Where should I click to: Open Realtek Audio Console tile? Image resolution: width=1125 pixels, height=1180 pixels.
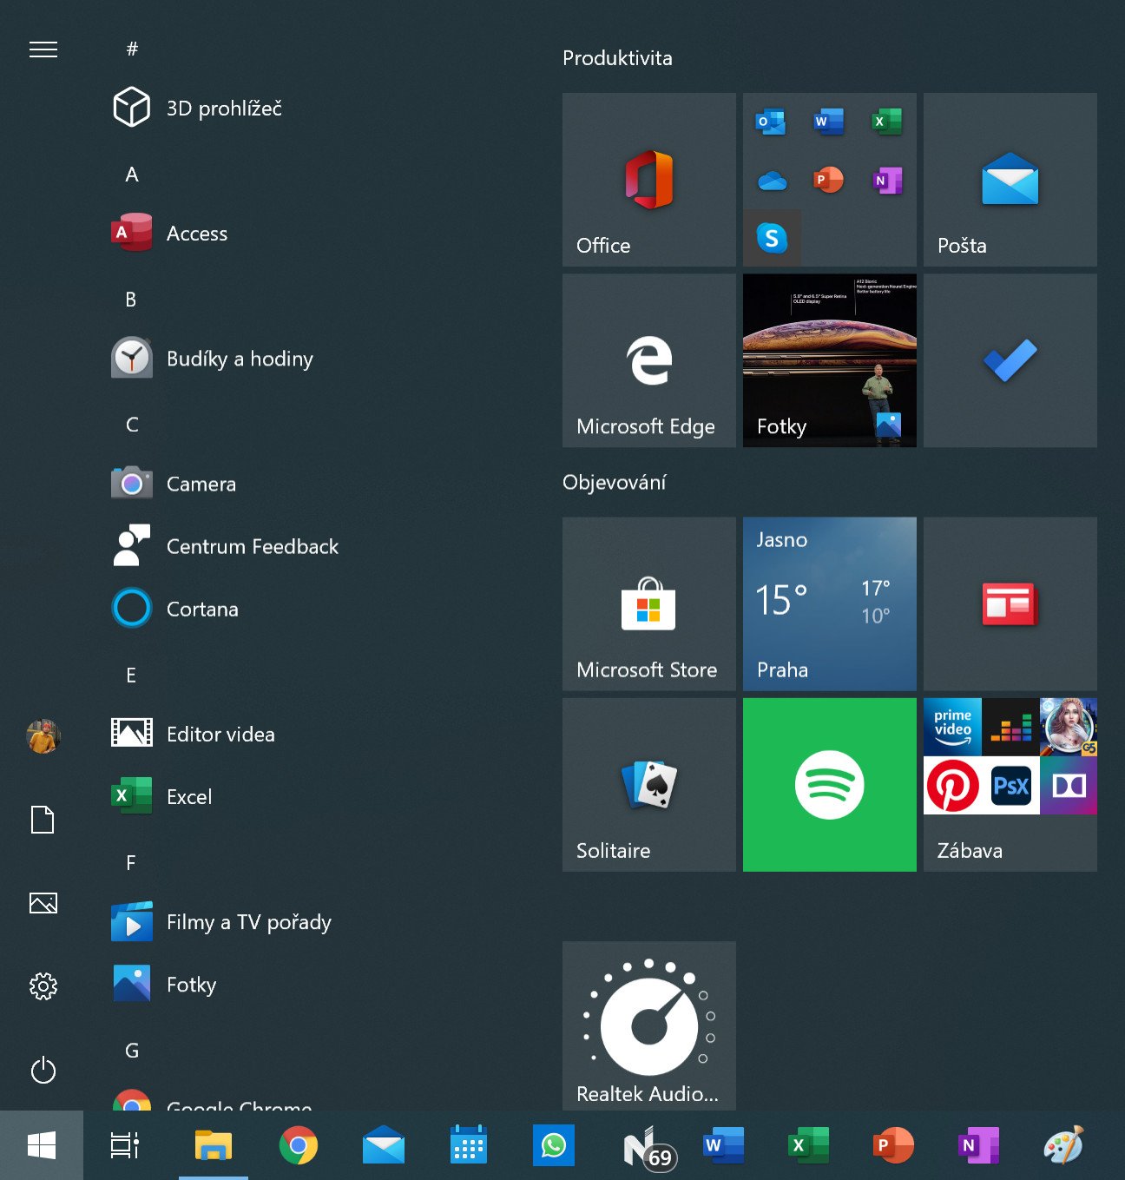648,1025
